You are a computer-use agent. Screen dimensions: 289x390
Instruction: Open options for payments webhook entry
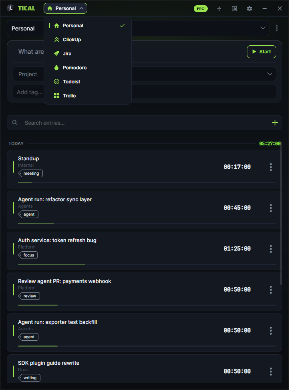271,289
